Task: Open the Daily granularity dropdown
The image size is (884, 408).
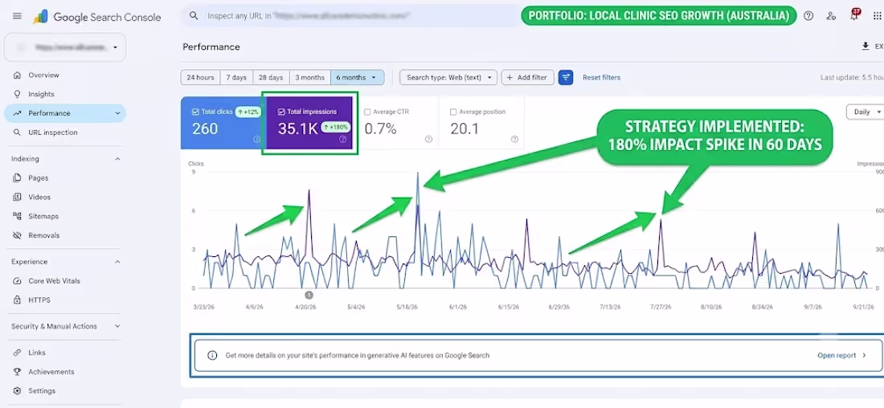Action: point(866,112)
